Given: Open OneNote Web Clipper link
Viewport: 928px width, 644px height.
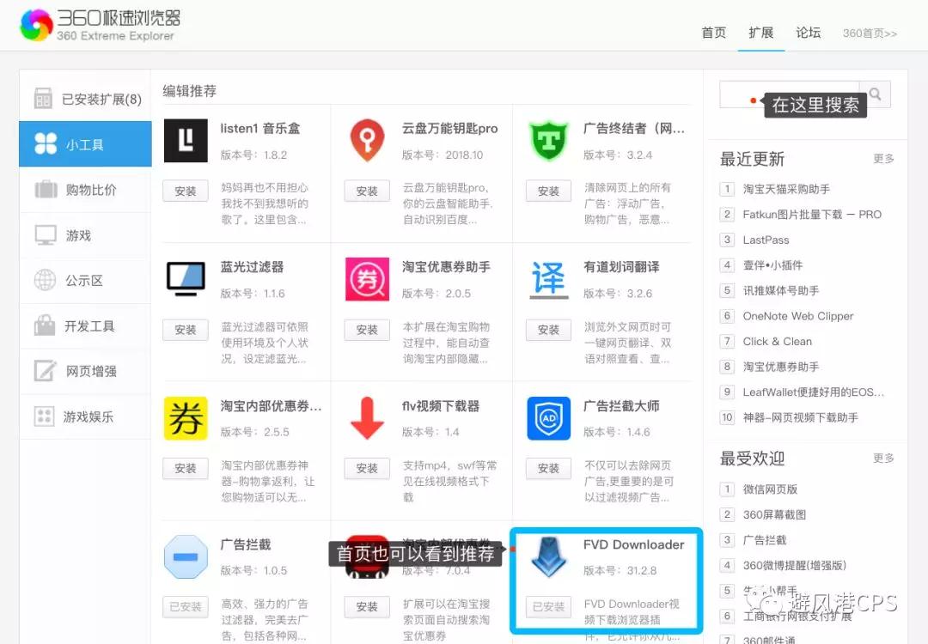Looking at the screenshot, I should click(x=797, y=316).
